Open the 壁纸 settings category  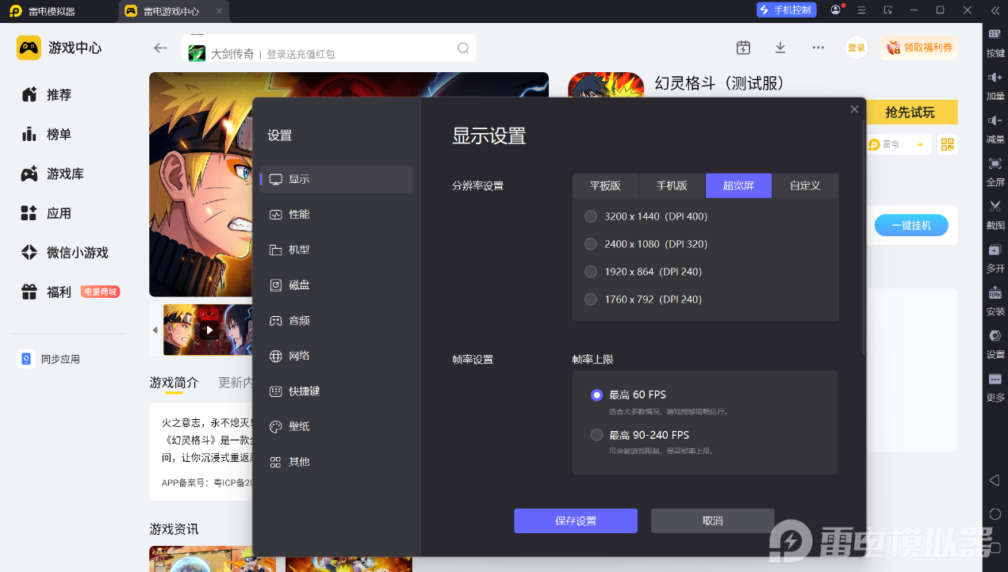coord(336,426)
